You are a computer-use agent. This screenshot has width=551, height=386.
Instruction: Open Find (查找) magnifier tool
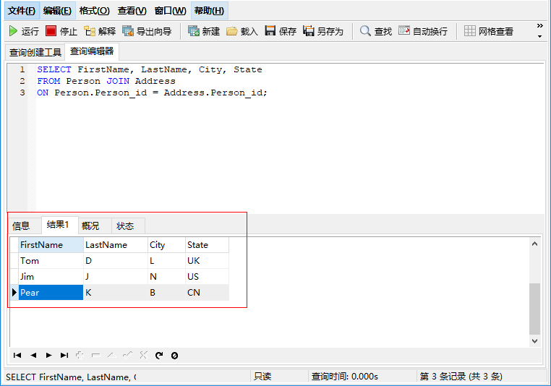click(376, 31)
